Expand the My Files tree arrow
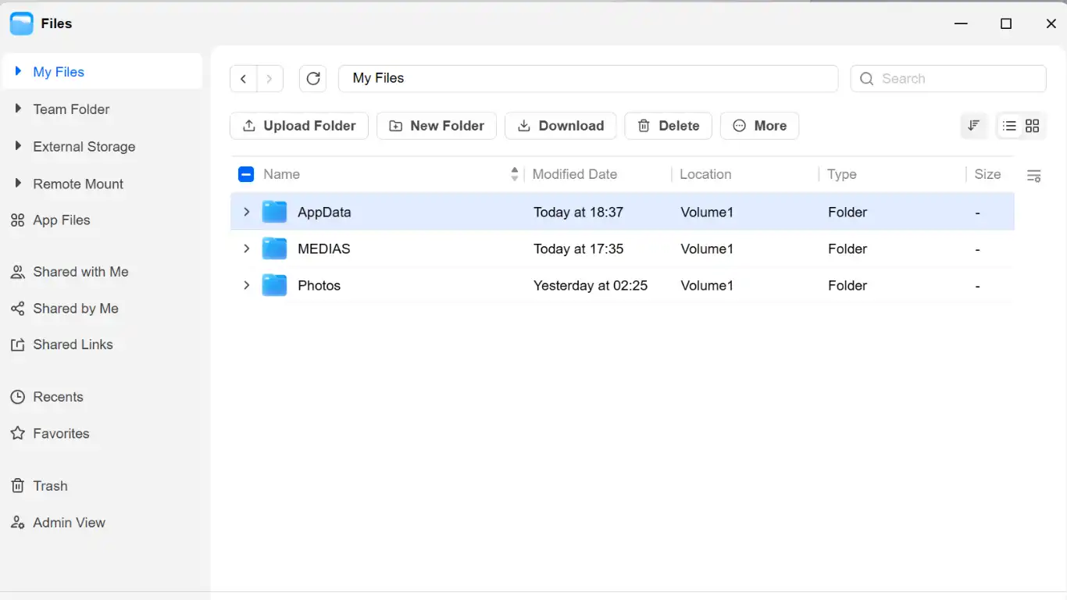 click(18, 71)
